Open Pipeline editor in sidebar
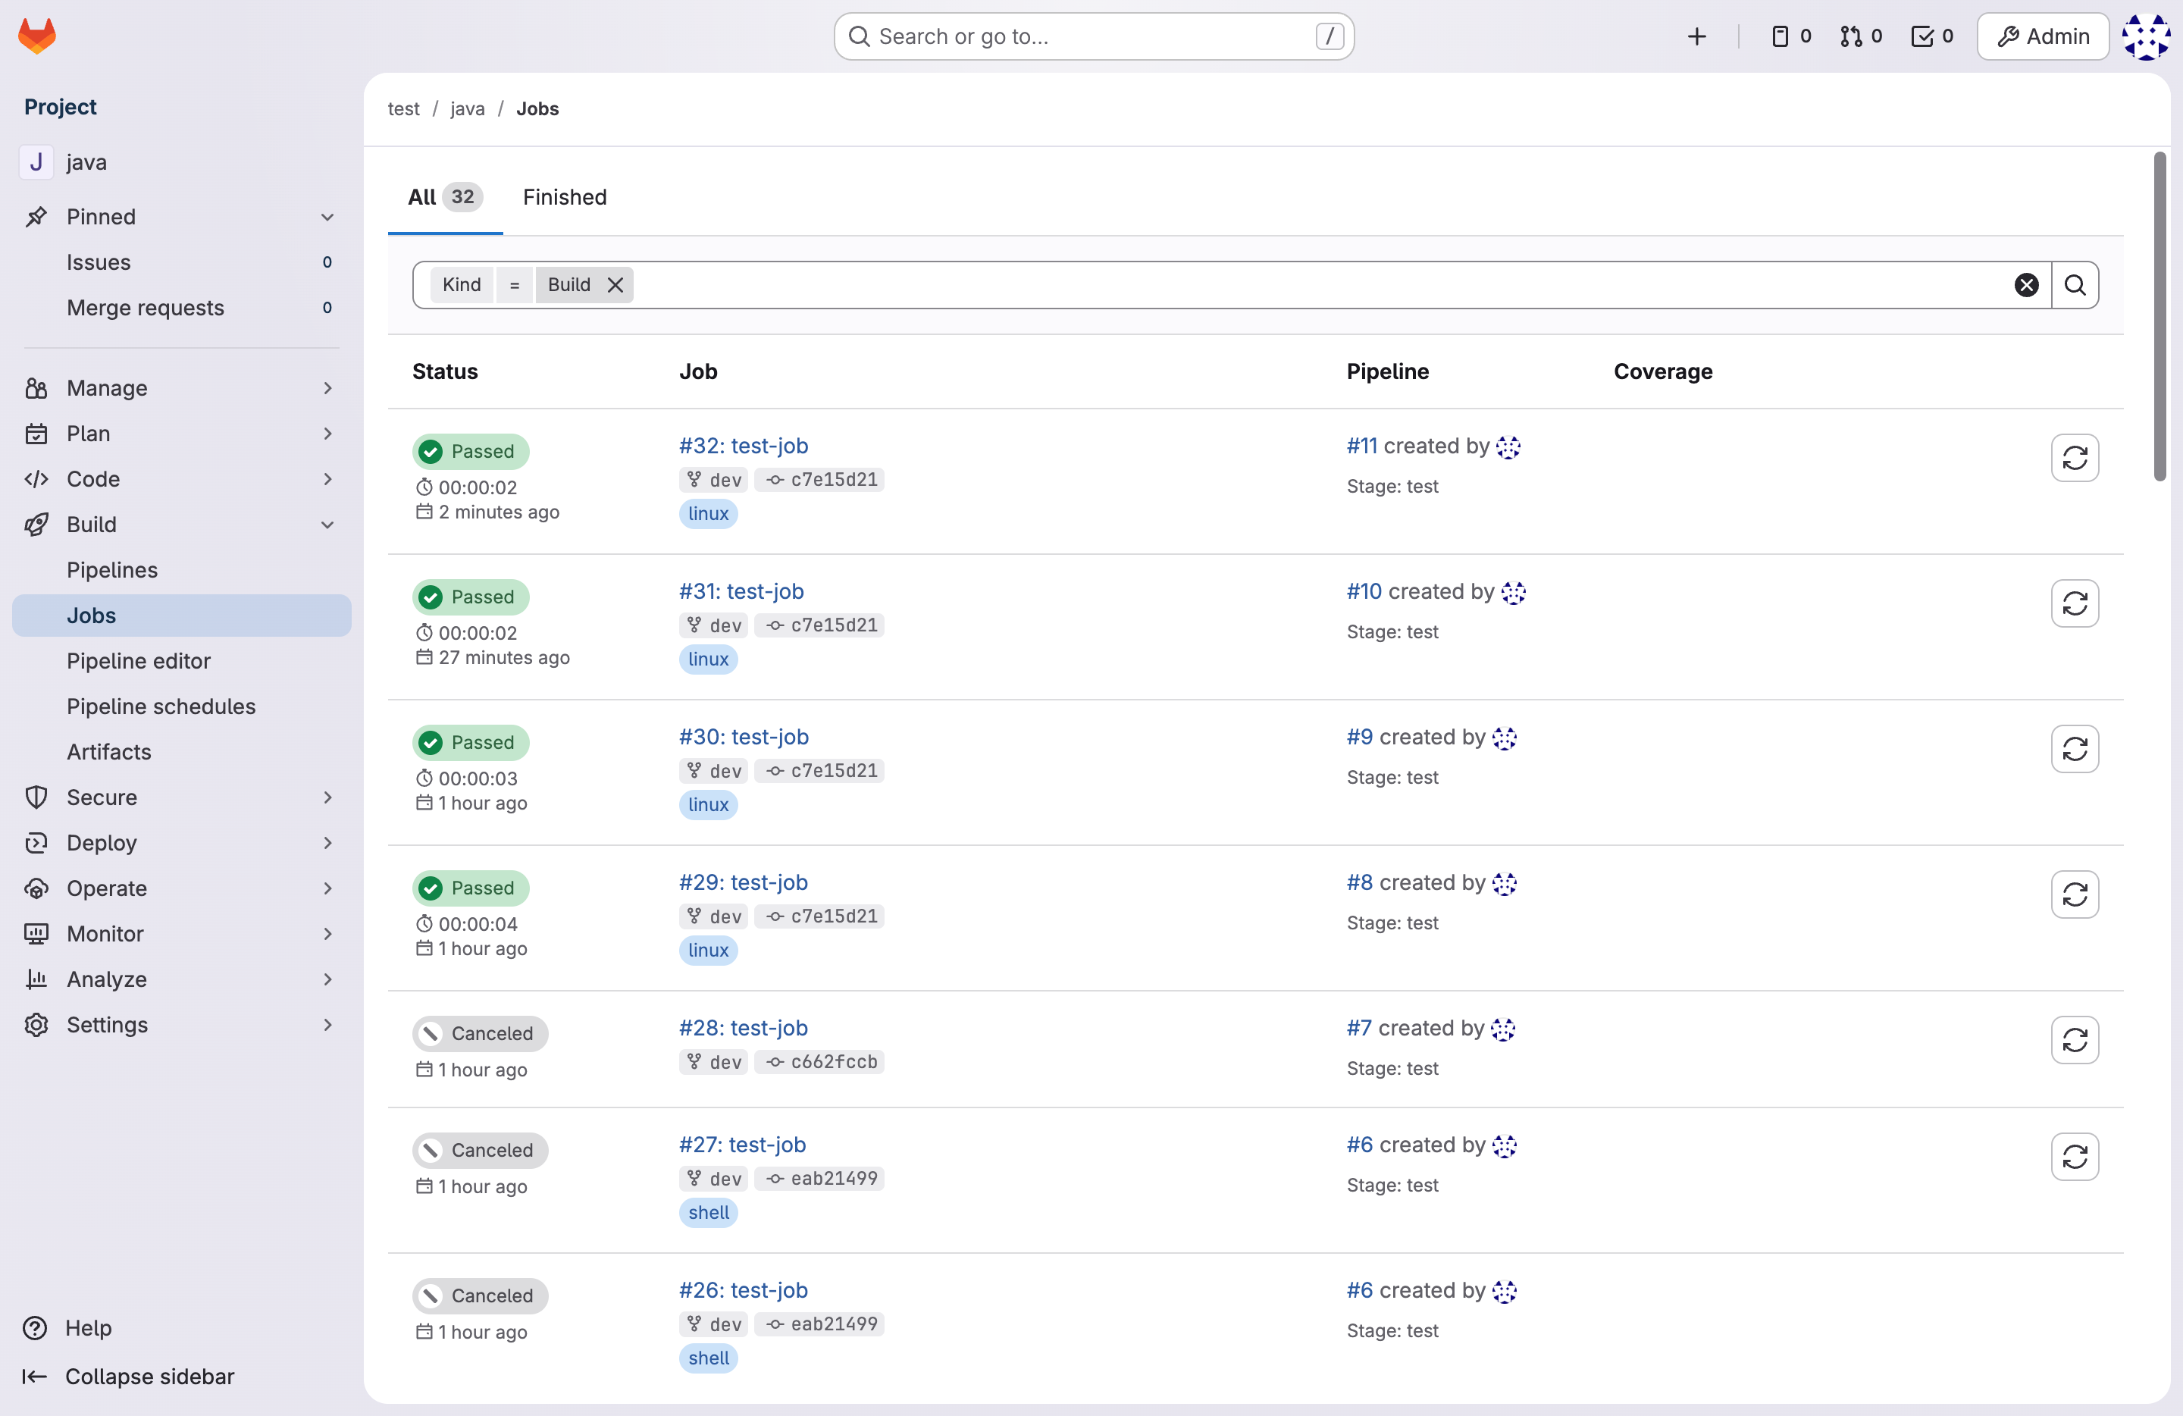Image resolution: width=2183 pixels, height=1416 pixels. pyautogui.click(x=139, y=660)
